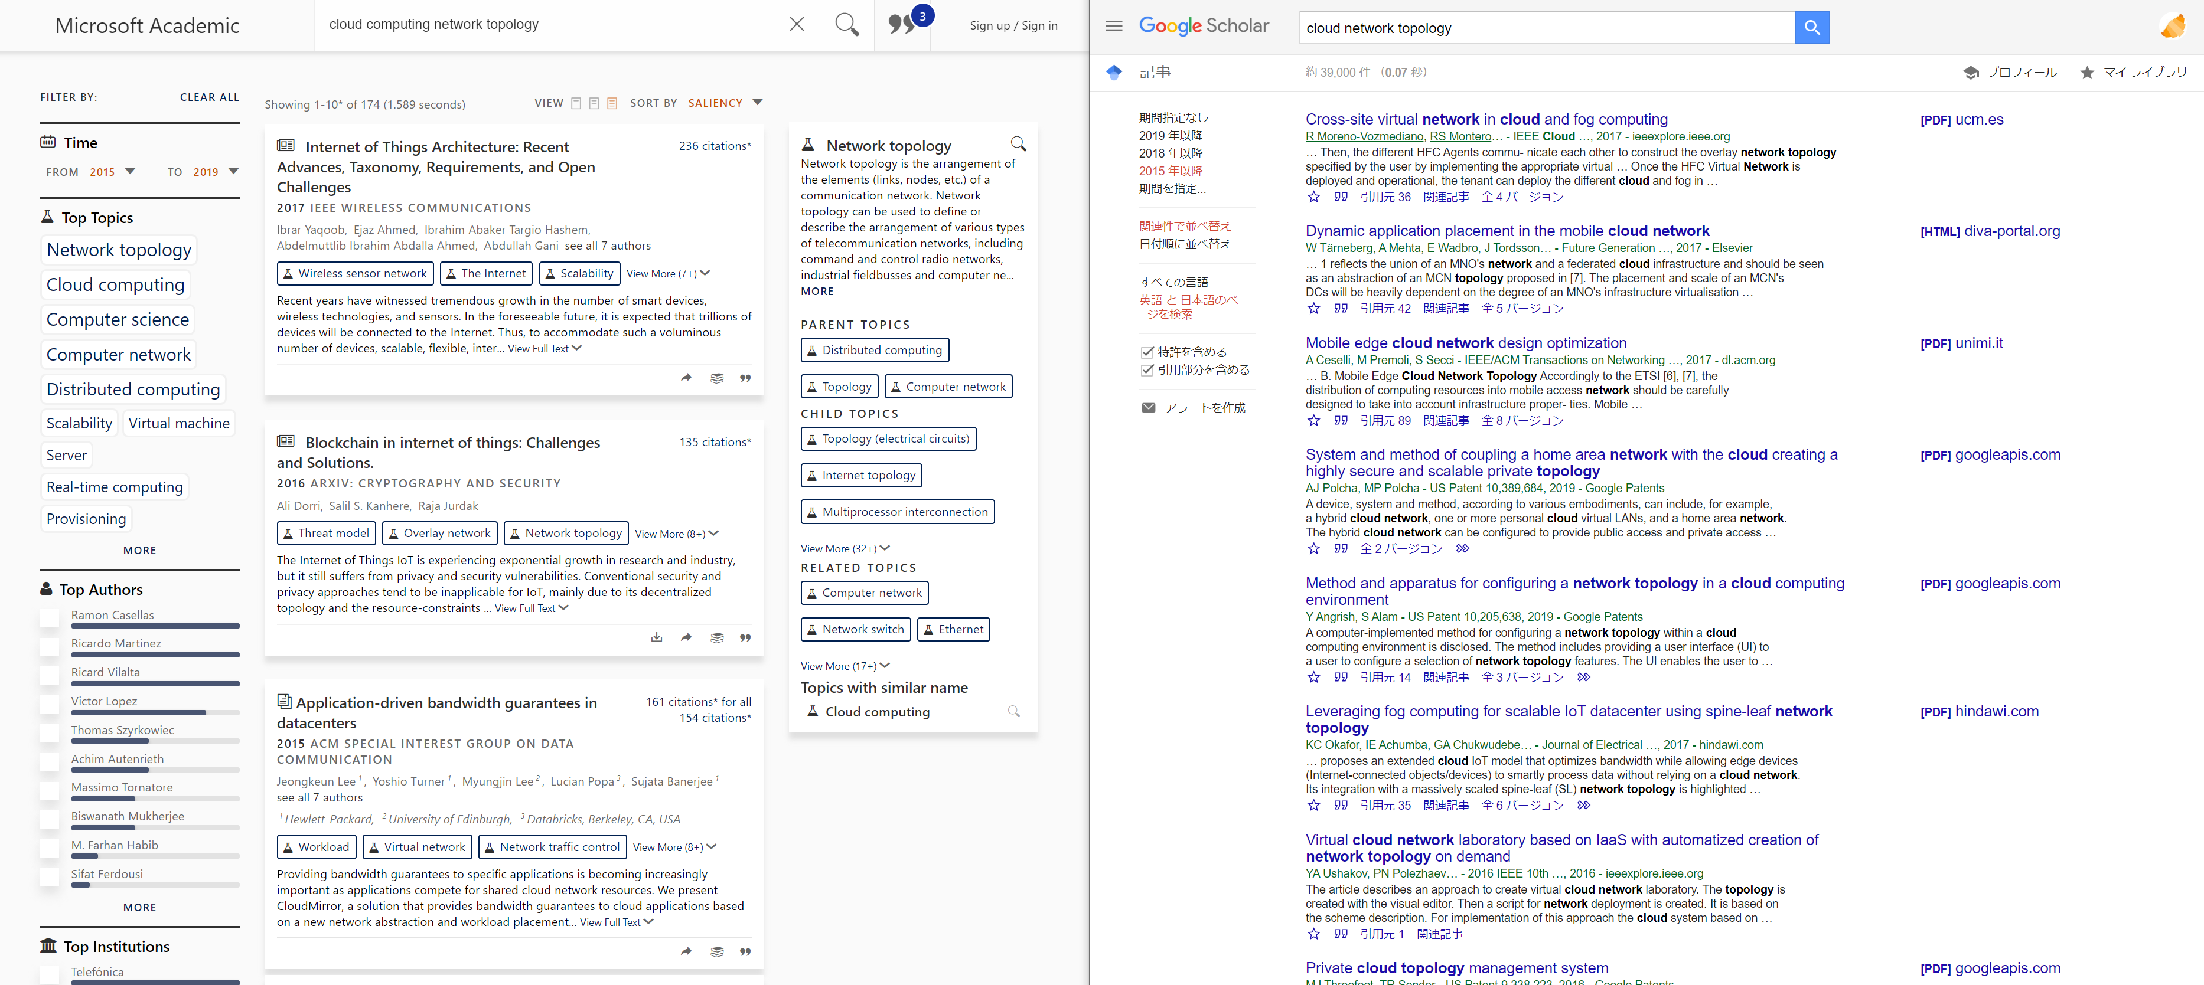Open the Google Scholar hamburger menu
2204x985 pixels.
1113,27
